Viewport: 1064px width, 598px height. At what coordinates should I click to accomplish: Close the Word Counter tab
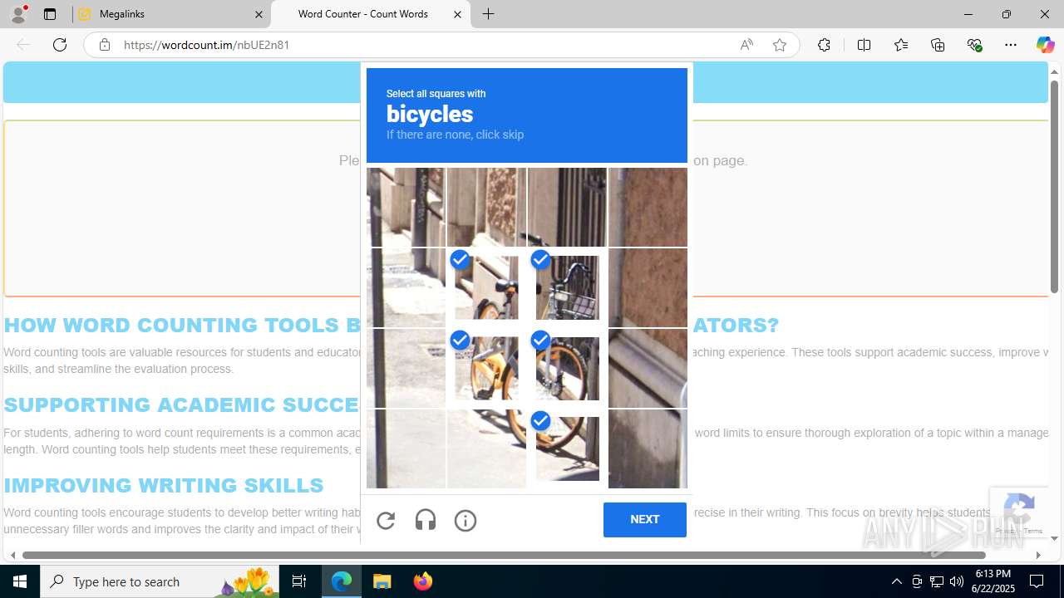(x=457, y=14)
